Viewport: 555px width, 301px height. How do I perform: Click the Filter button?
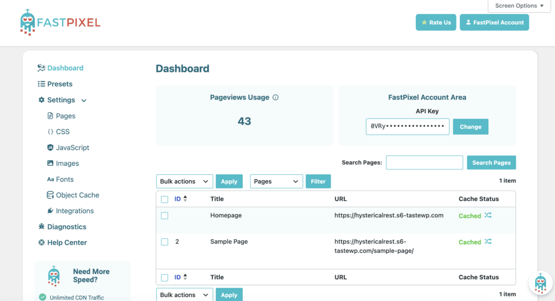pyautogui.click(x=318, y=181)
